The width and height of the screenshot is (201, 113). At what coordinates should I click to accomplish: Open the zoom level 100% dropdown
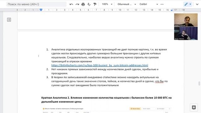click(x=107, y=4)
